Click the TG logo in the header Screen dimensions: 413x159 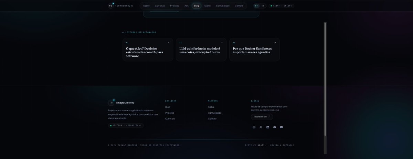[x=111, y=6]
